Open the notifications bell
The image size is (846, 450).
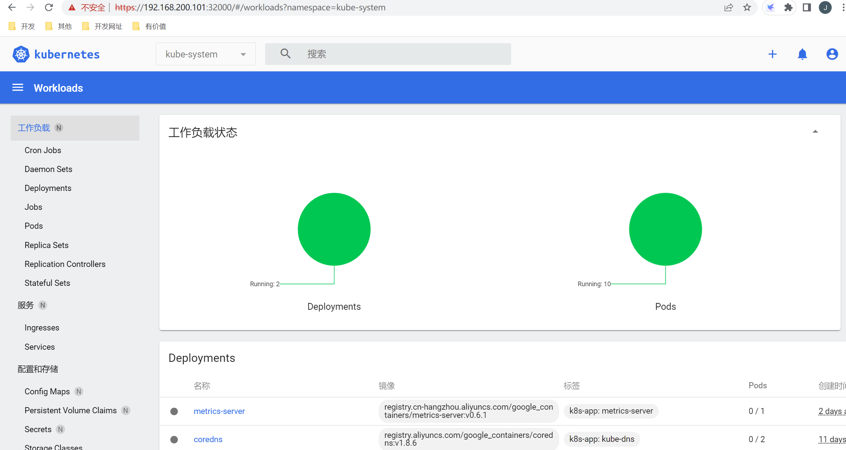coord(802,54)
